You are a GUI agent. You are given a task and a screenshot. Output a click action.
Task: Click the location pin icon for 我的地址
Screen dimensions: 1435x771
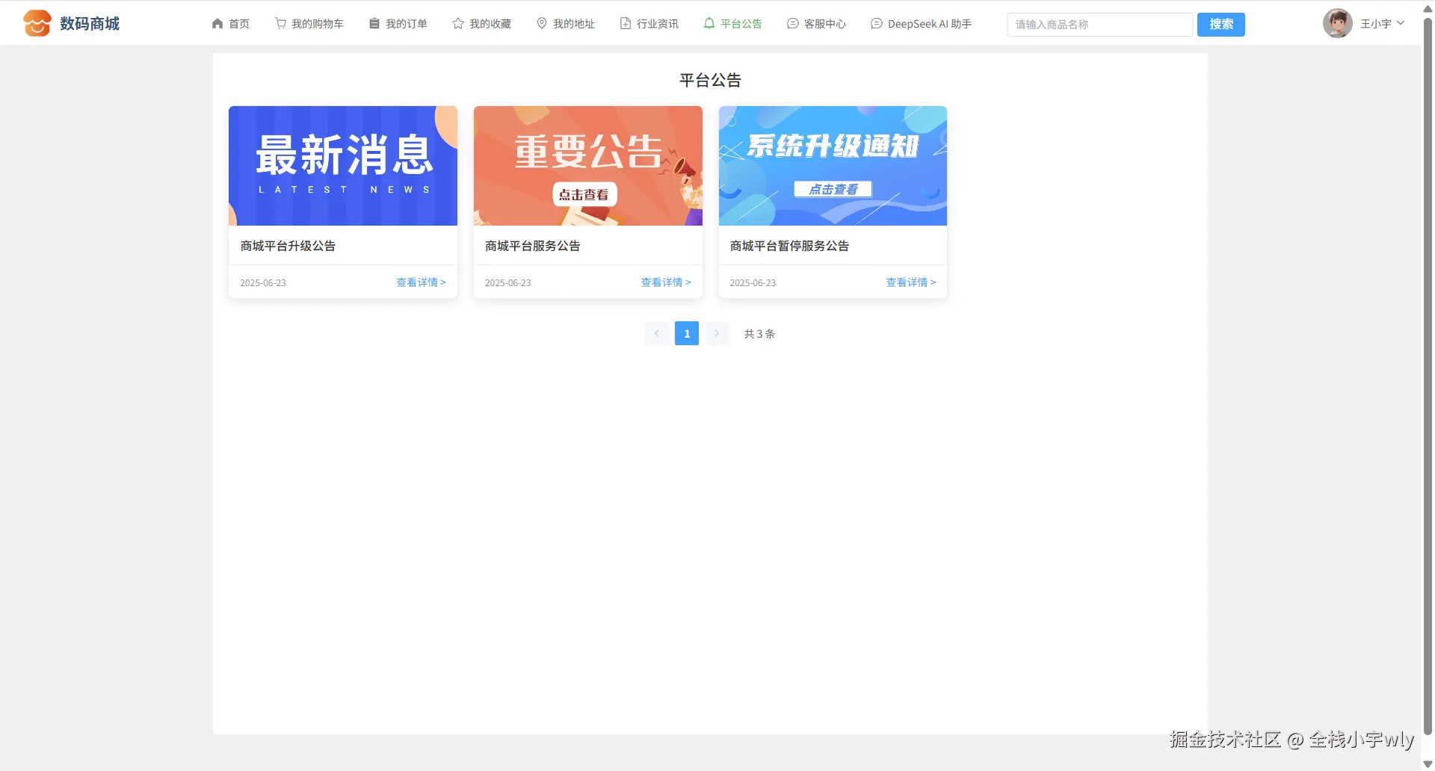click(x=542, y=24)
